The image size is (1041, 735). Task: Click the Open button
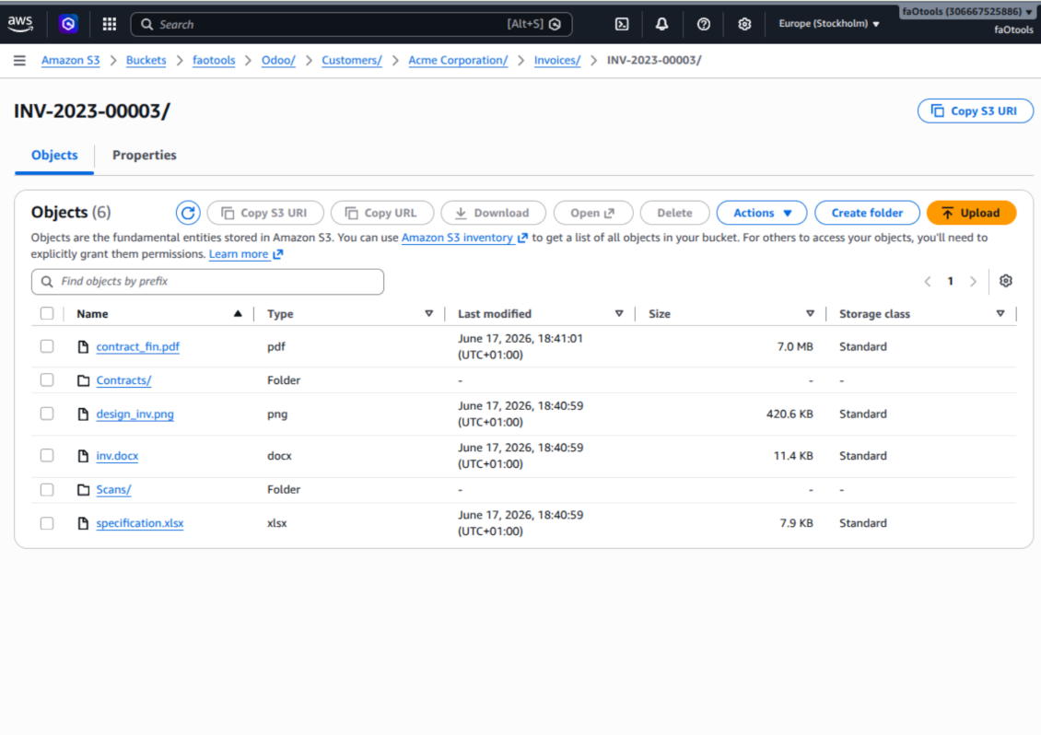[593, 213]
